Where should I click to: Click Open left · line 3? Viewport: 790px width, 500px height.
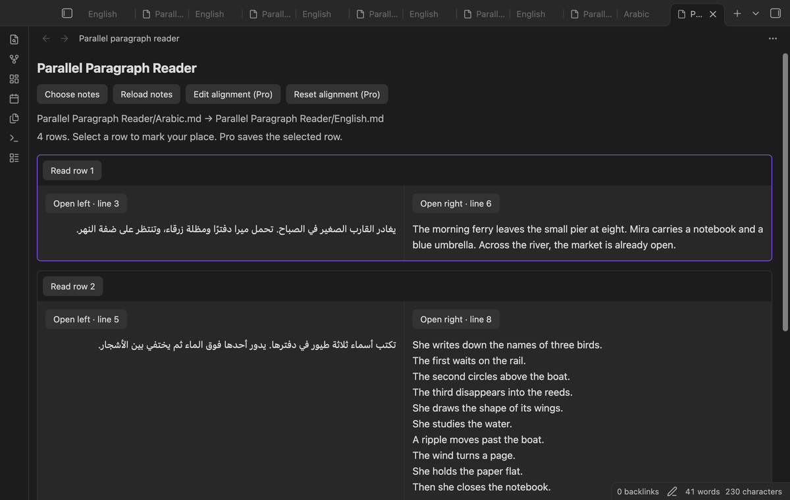86,203
